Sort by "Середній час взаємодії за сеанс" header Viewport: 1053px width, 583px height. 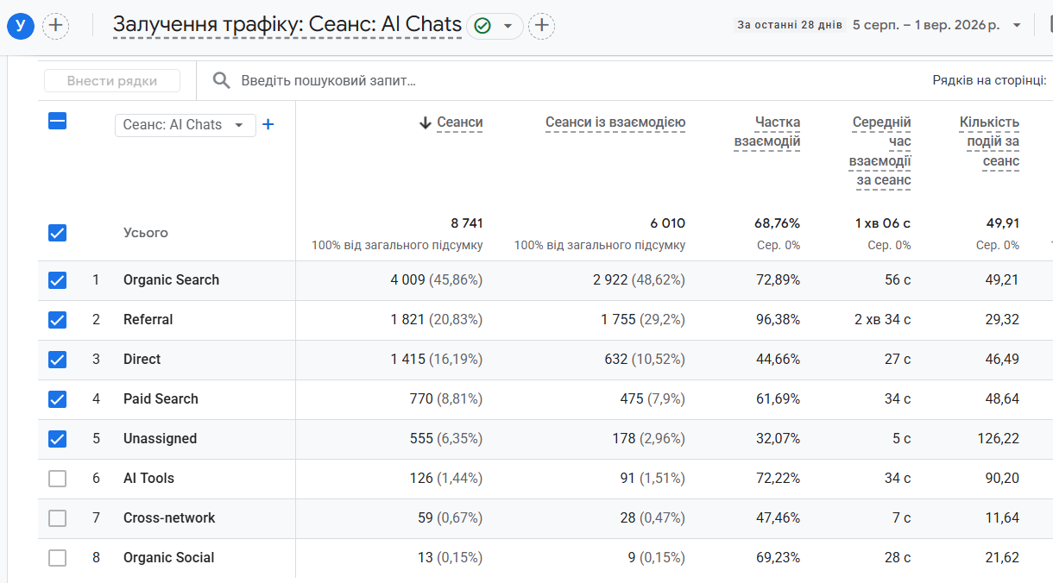point(880,152)
